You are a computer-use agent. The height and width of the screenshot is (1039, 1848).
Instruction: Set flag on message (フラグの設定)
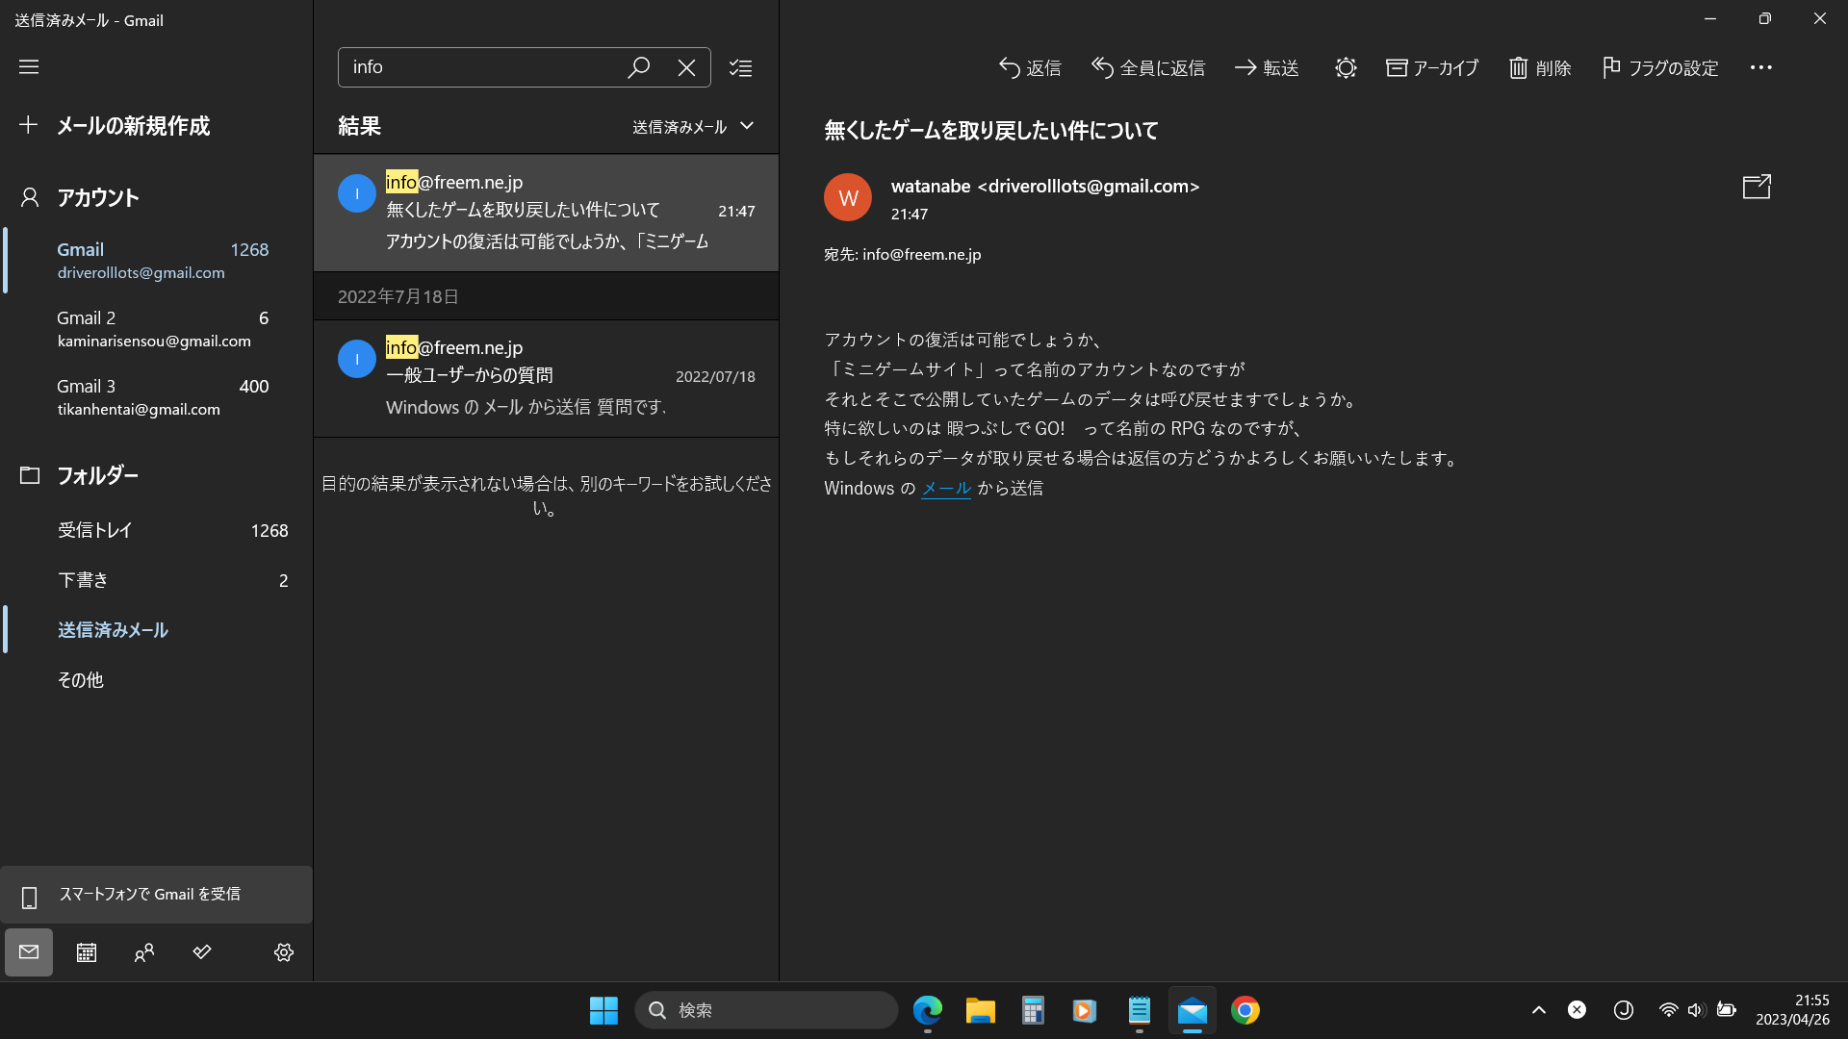(1660, 67)
